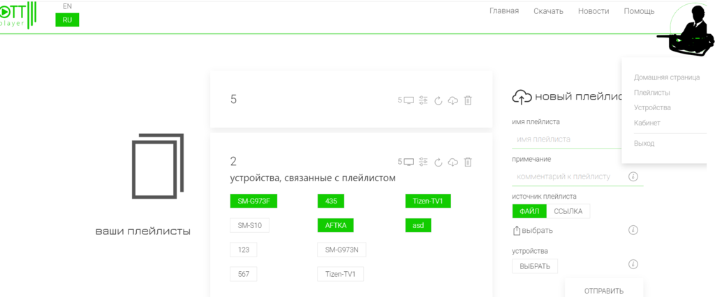715x297 pixels.
Task: Toggle device AFTKA for playlist 2
Action: (x=336, y=225)
